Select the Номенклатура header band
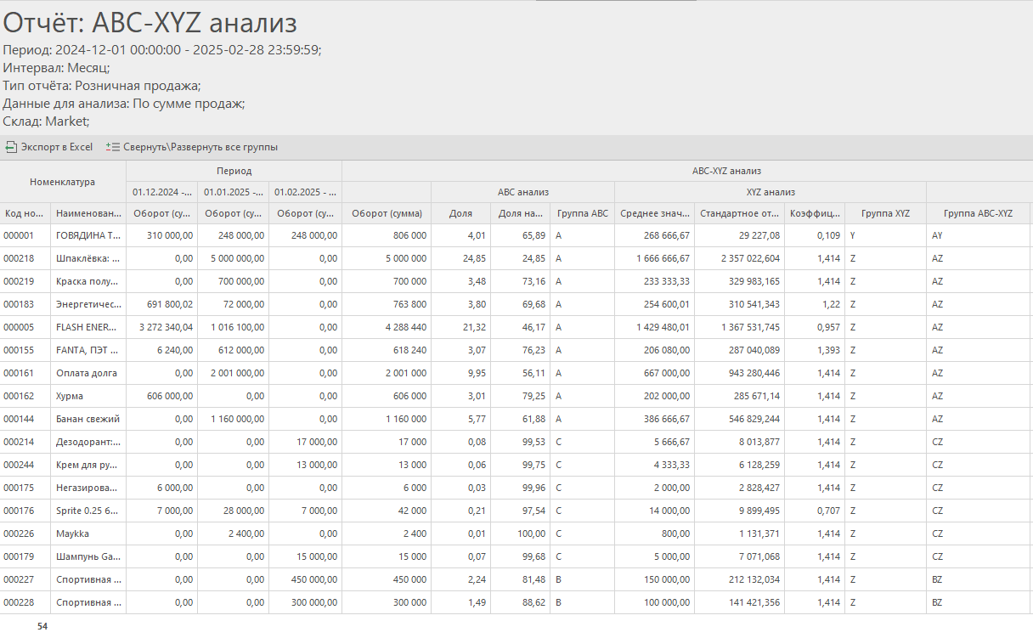The image size is (1033, 638). (63, 182)
